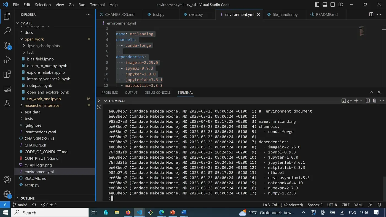Kill terminal with trash icon
Screen dimensions: 386x217
(375, 101)
